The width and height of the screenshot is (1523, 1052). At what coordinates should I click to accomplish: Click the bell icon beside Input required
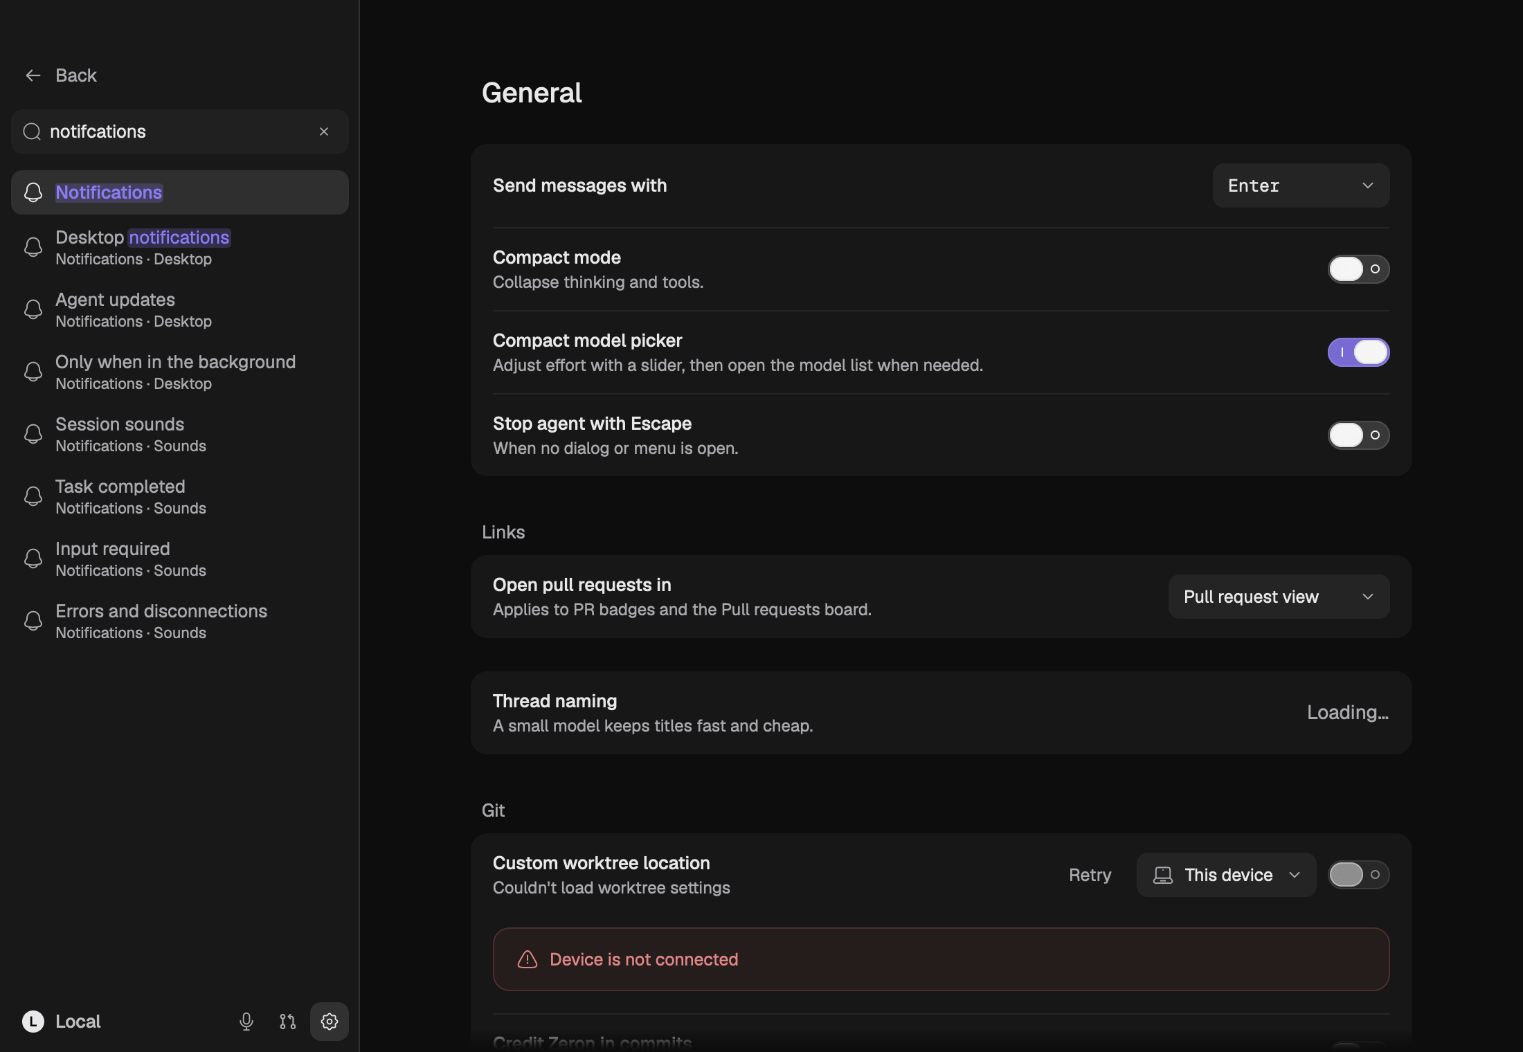pos(33,559)
